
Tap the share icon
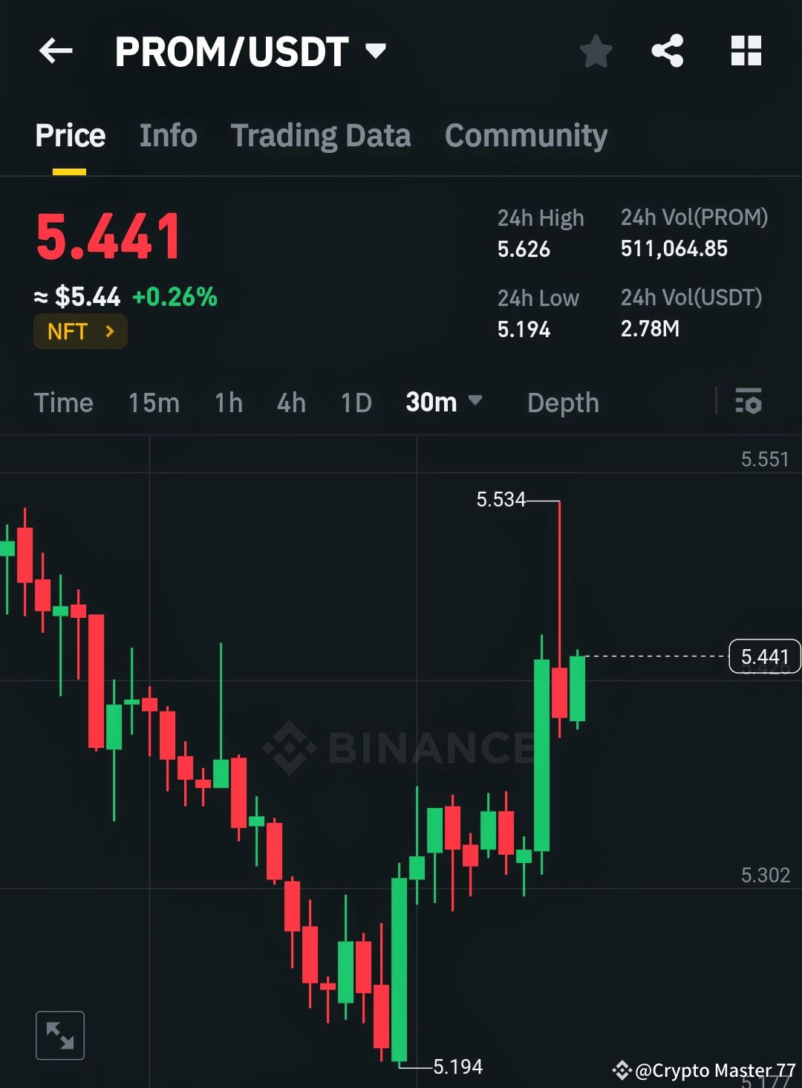tap(667, 51)
